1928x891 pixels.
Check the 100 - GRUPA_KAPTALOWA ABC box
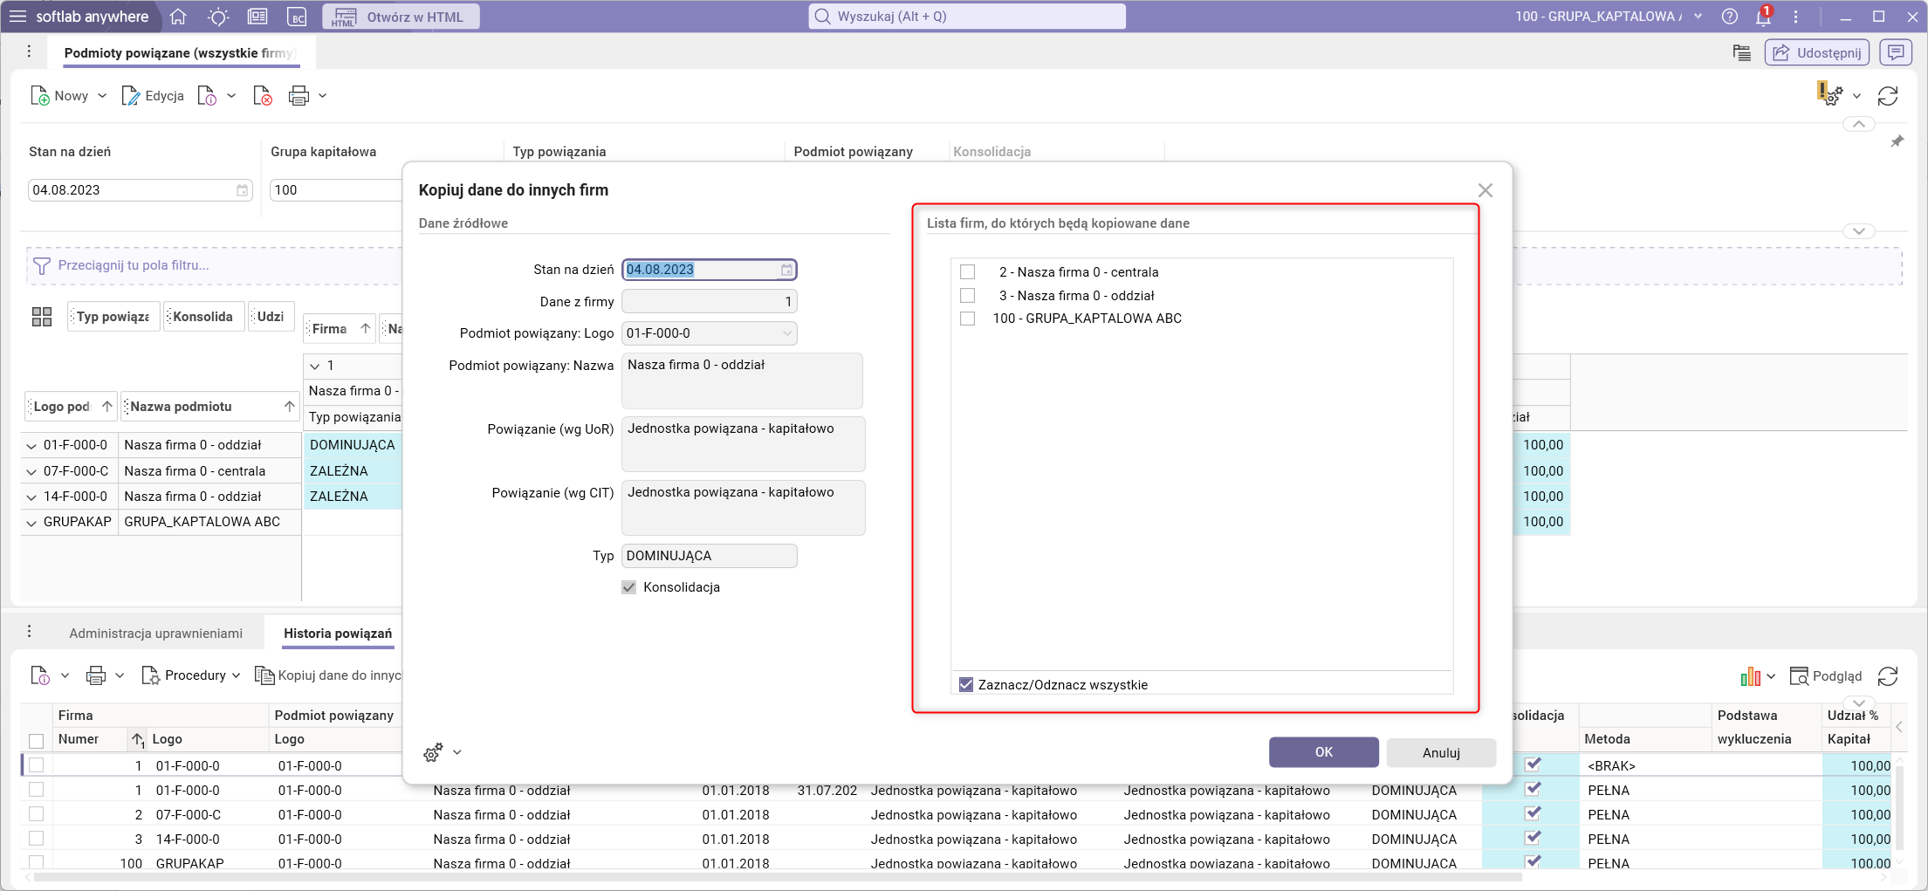[x=967, y=319]
